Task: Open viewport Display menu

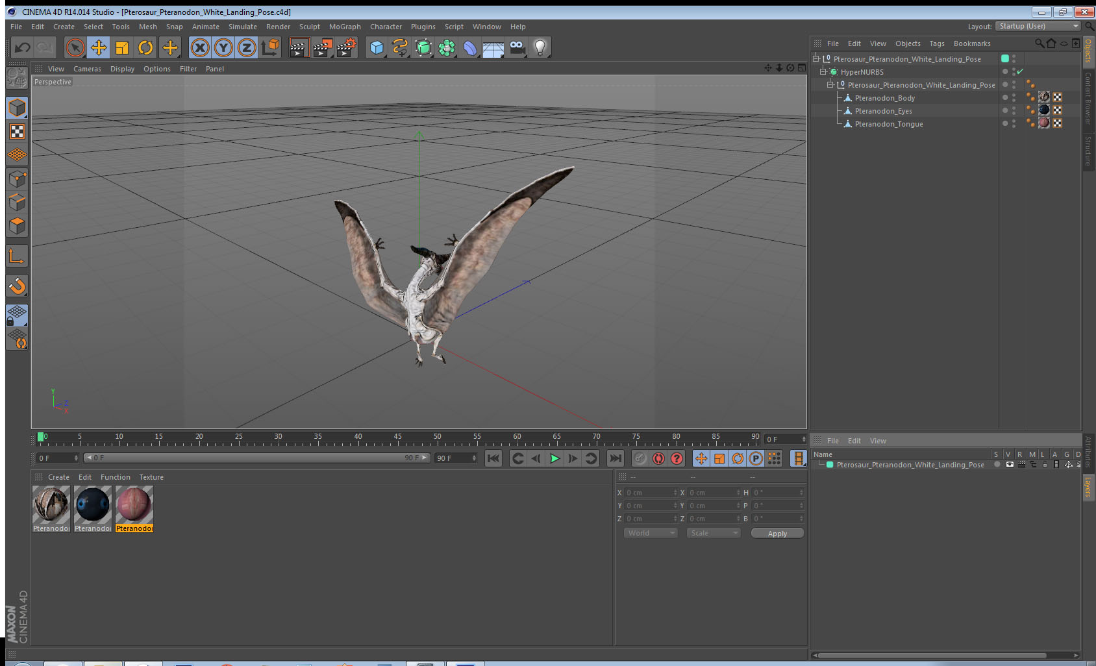Action: 122,69
